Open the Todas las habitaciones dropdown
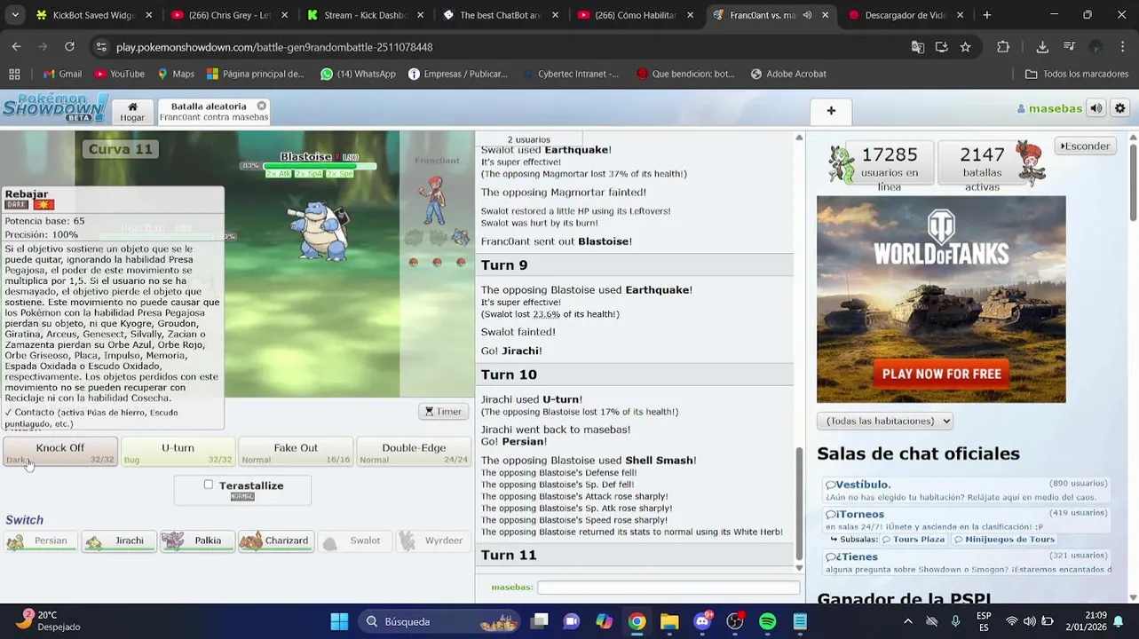This screenshot has height=639, width=1139. (x=884, y=421)
